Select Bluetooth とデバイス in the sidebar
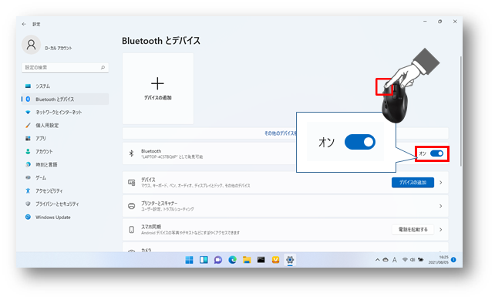 [65, 99]
